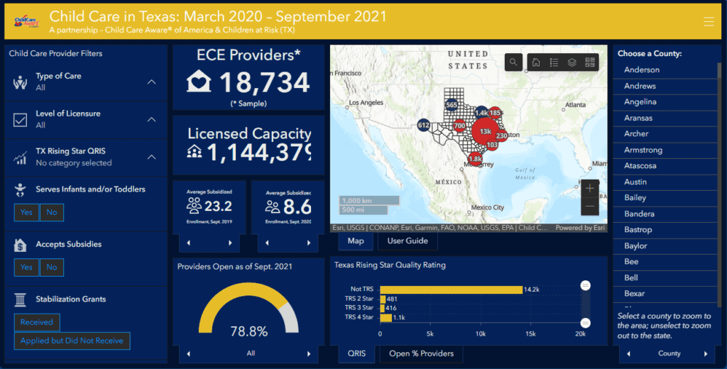
Task: Select Bexar county from the list
Action: pyautogui.click(x=635, y=294)
